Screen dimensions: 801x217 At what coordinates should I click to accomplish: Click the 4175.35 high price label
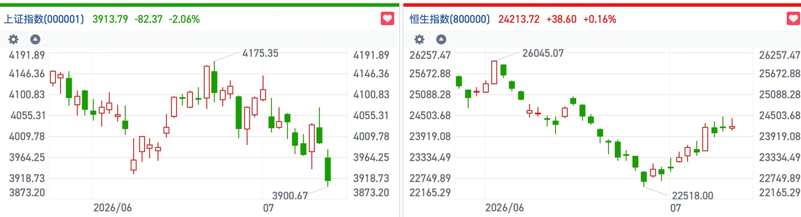coord(261,53)
